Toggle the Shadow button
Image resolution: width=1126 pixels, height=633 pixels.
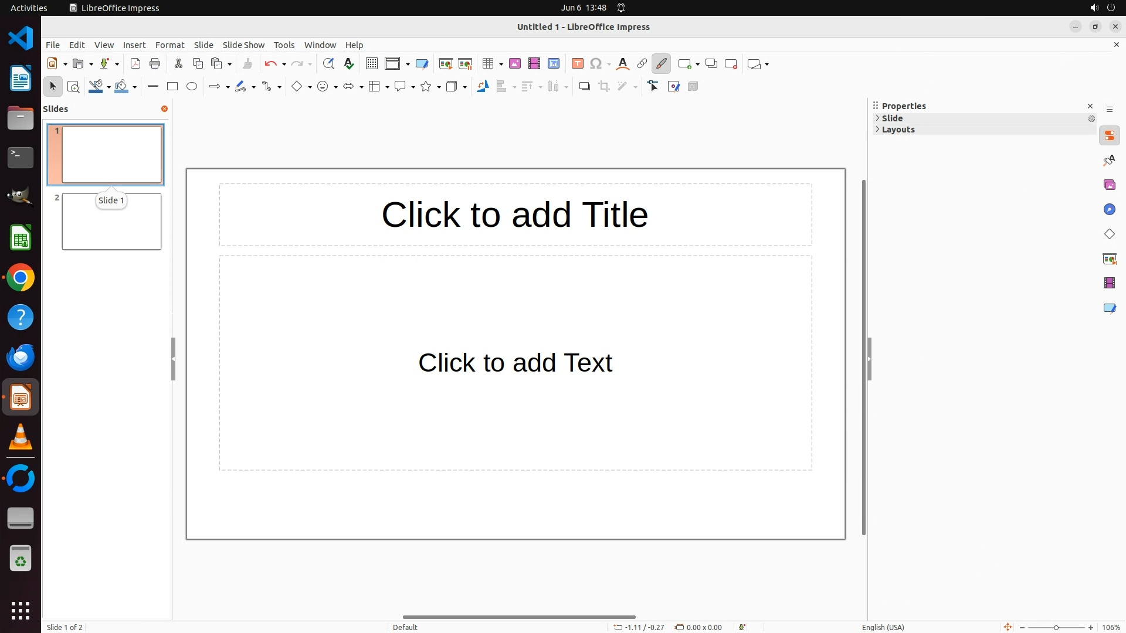point(584,87)
